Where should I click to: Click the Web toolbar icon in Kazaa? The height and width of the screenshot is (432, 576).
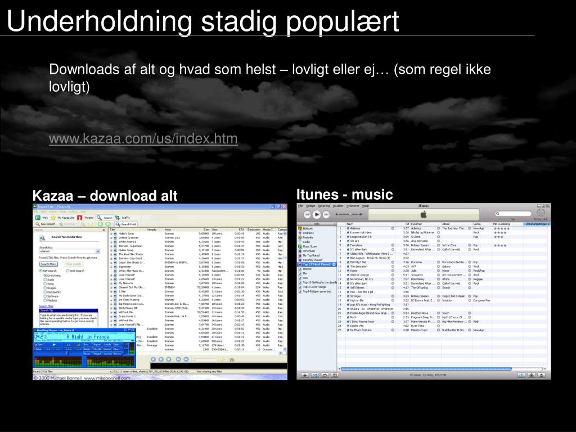tap(38, 218)
